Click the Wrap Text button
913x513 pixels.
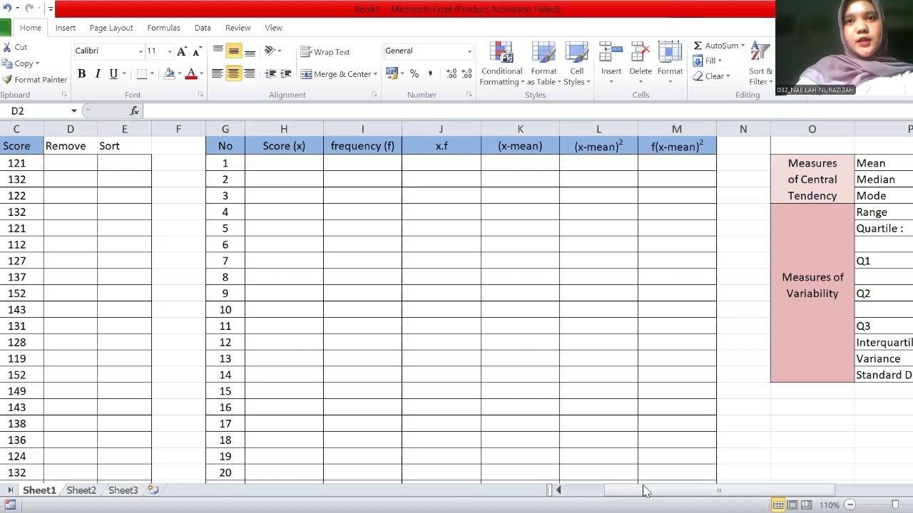325,52
